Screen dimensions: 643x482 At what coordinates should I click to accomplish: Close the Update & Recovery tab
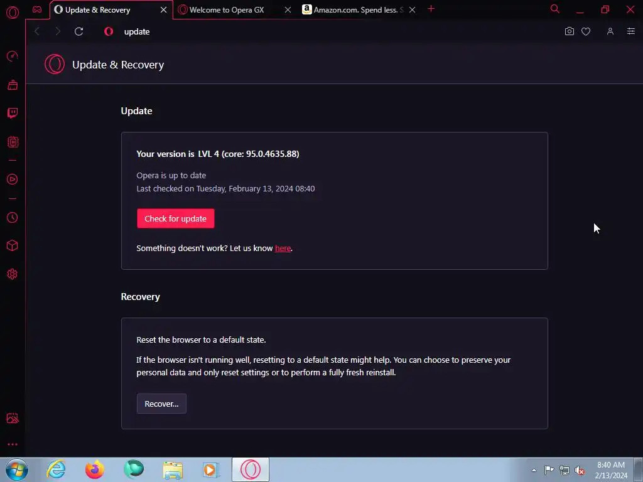[x=164, y=10]
